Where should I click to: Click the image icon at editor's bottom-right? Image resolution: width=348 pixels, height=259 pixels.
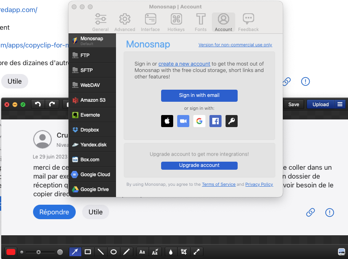(x=341, y=252)
